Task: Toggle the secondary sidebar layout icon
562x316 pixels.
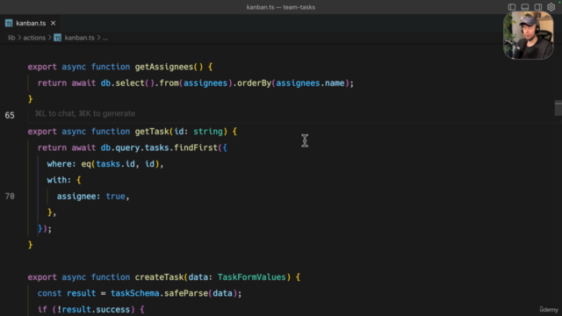Action: 538,7
